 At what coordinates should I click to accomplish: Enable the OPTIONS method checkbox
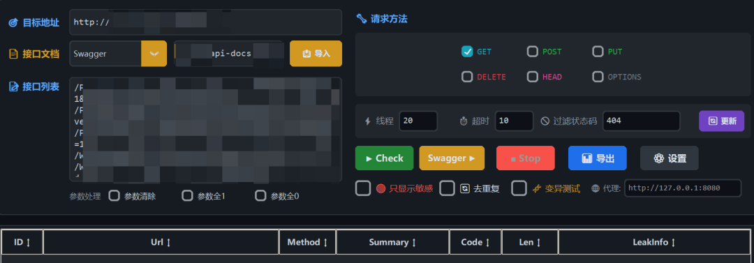coord(598,77)
